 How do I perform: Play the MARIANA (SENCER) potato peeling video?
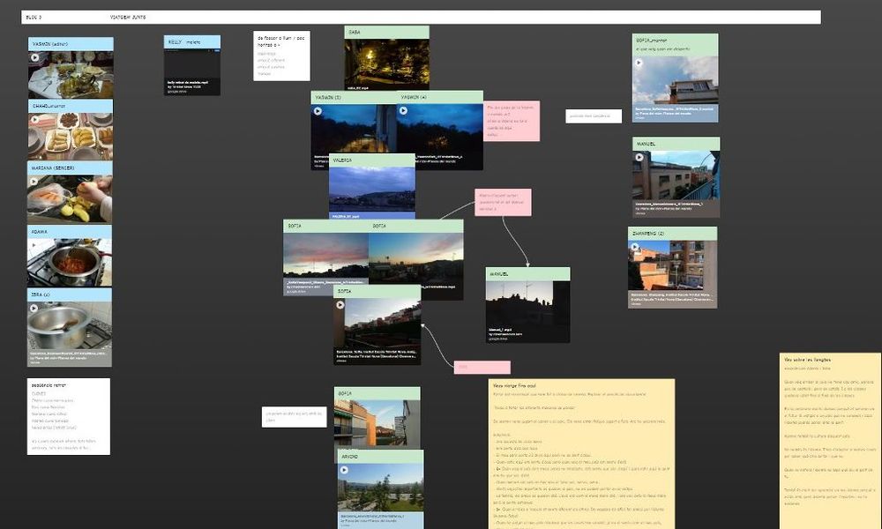[x=34, y=182]
